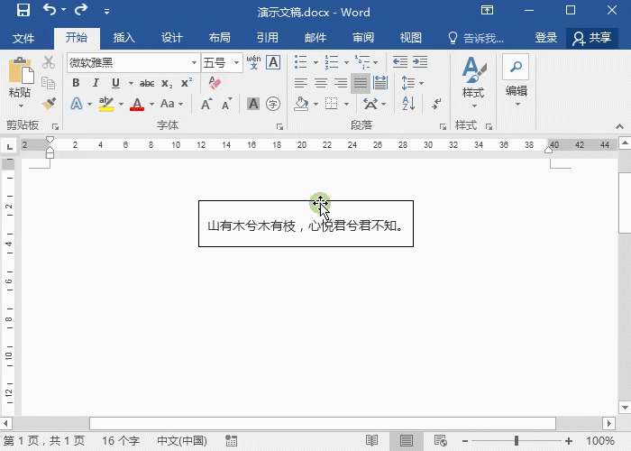Click the 告诉我 search box

476,38
